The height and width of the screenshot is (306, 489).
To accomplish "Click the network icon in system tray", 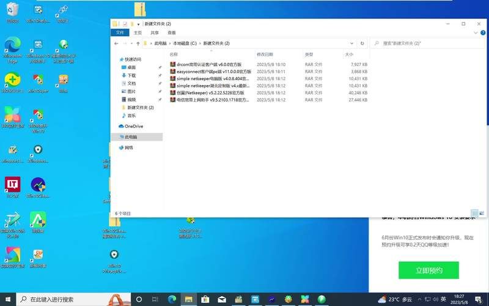I will coord(427,299).
